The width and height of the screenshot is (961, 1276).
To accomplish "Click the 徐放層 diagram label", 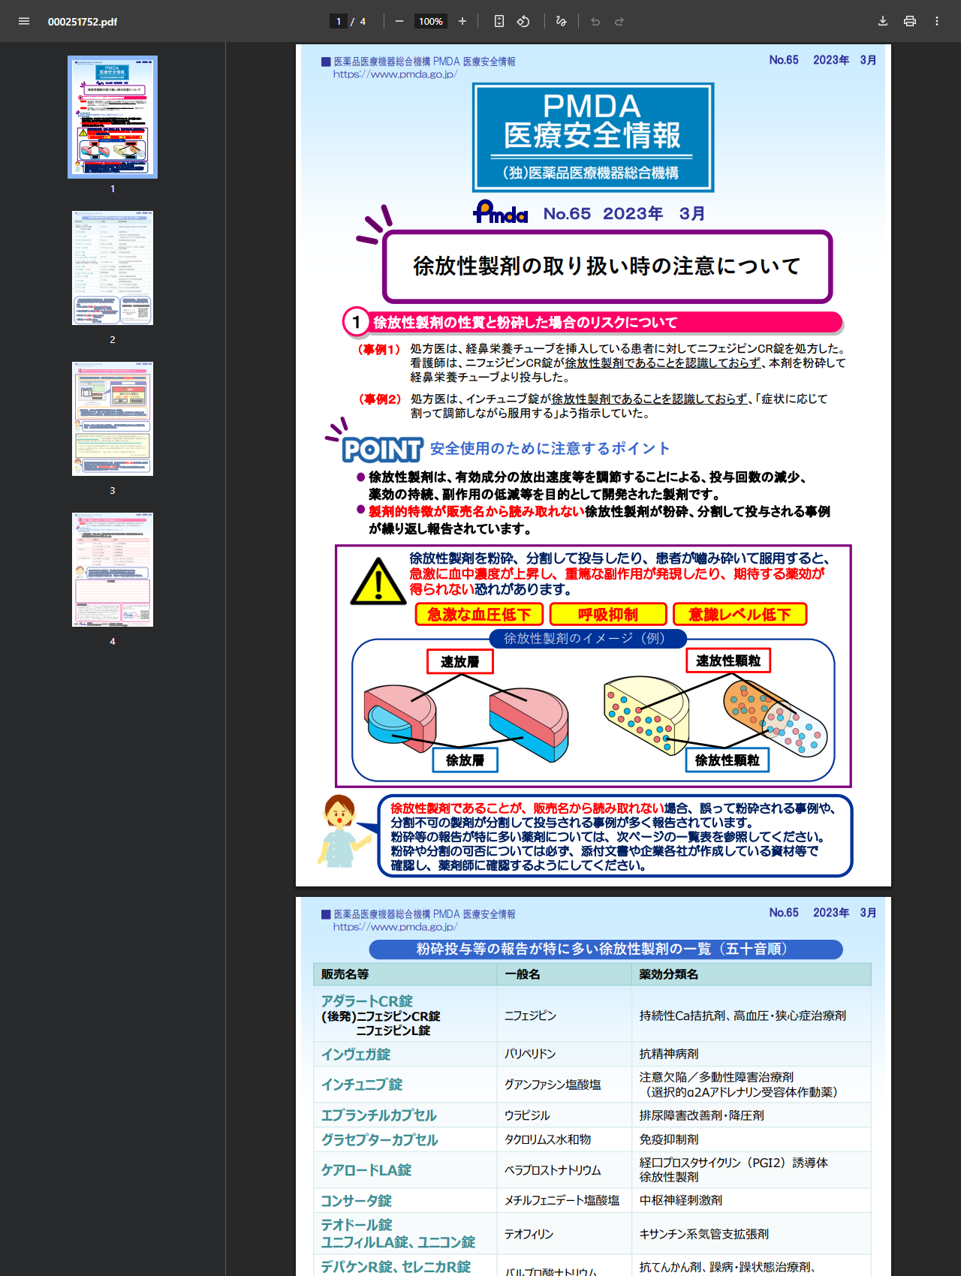I will (465, 760).
